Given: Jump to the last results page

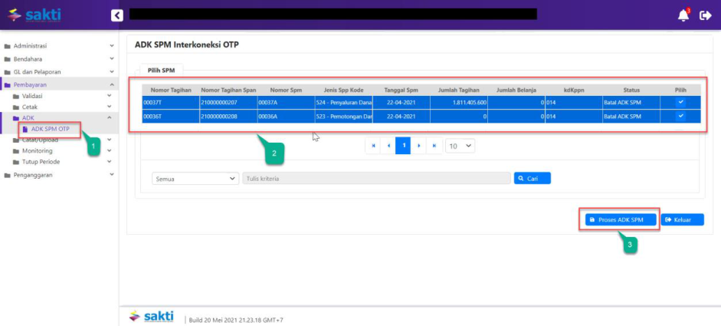Looking at the screenshot, I should pyautogui.click(x=434, y=146).
